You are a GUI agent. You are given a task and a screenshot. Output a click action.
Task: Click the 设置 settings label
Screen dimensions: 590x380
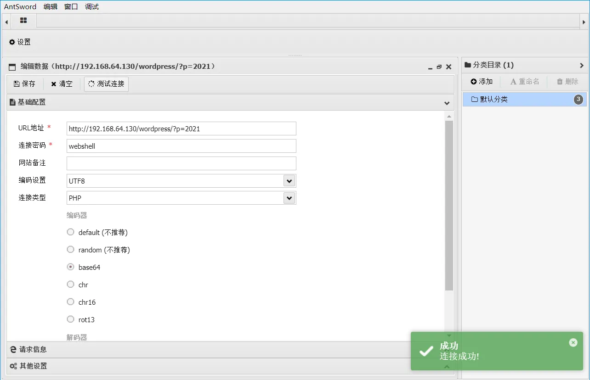24,42
